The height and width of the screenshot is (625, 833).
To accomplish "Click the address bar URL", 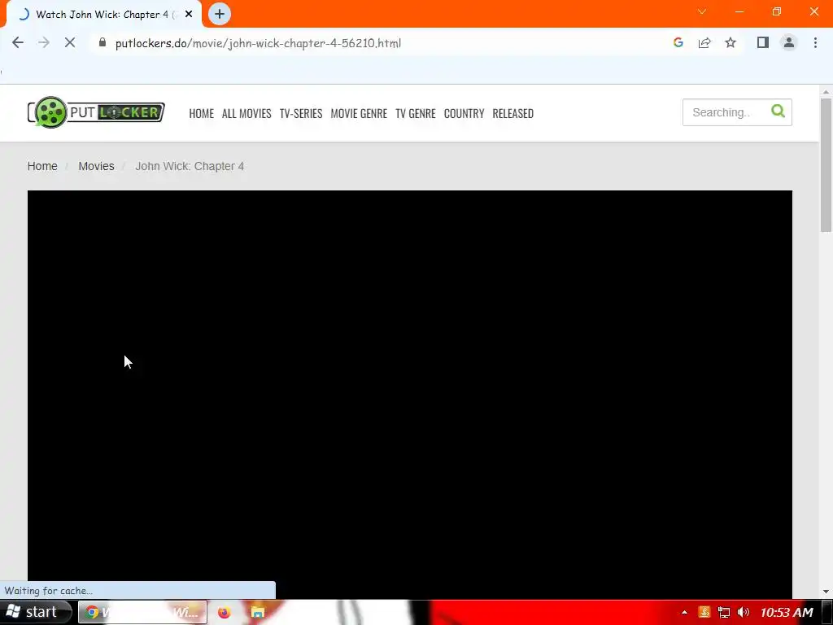I will [x=258, y=43].
